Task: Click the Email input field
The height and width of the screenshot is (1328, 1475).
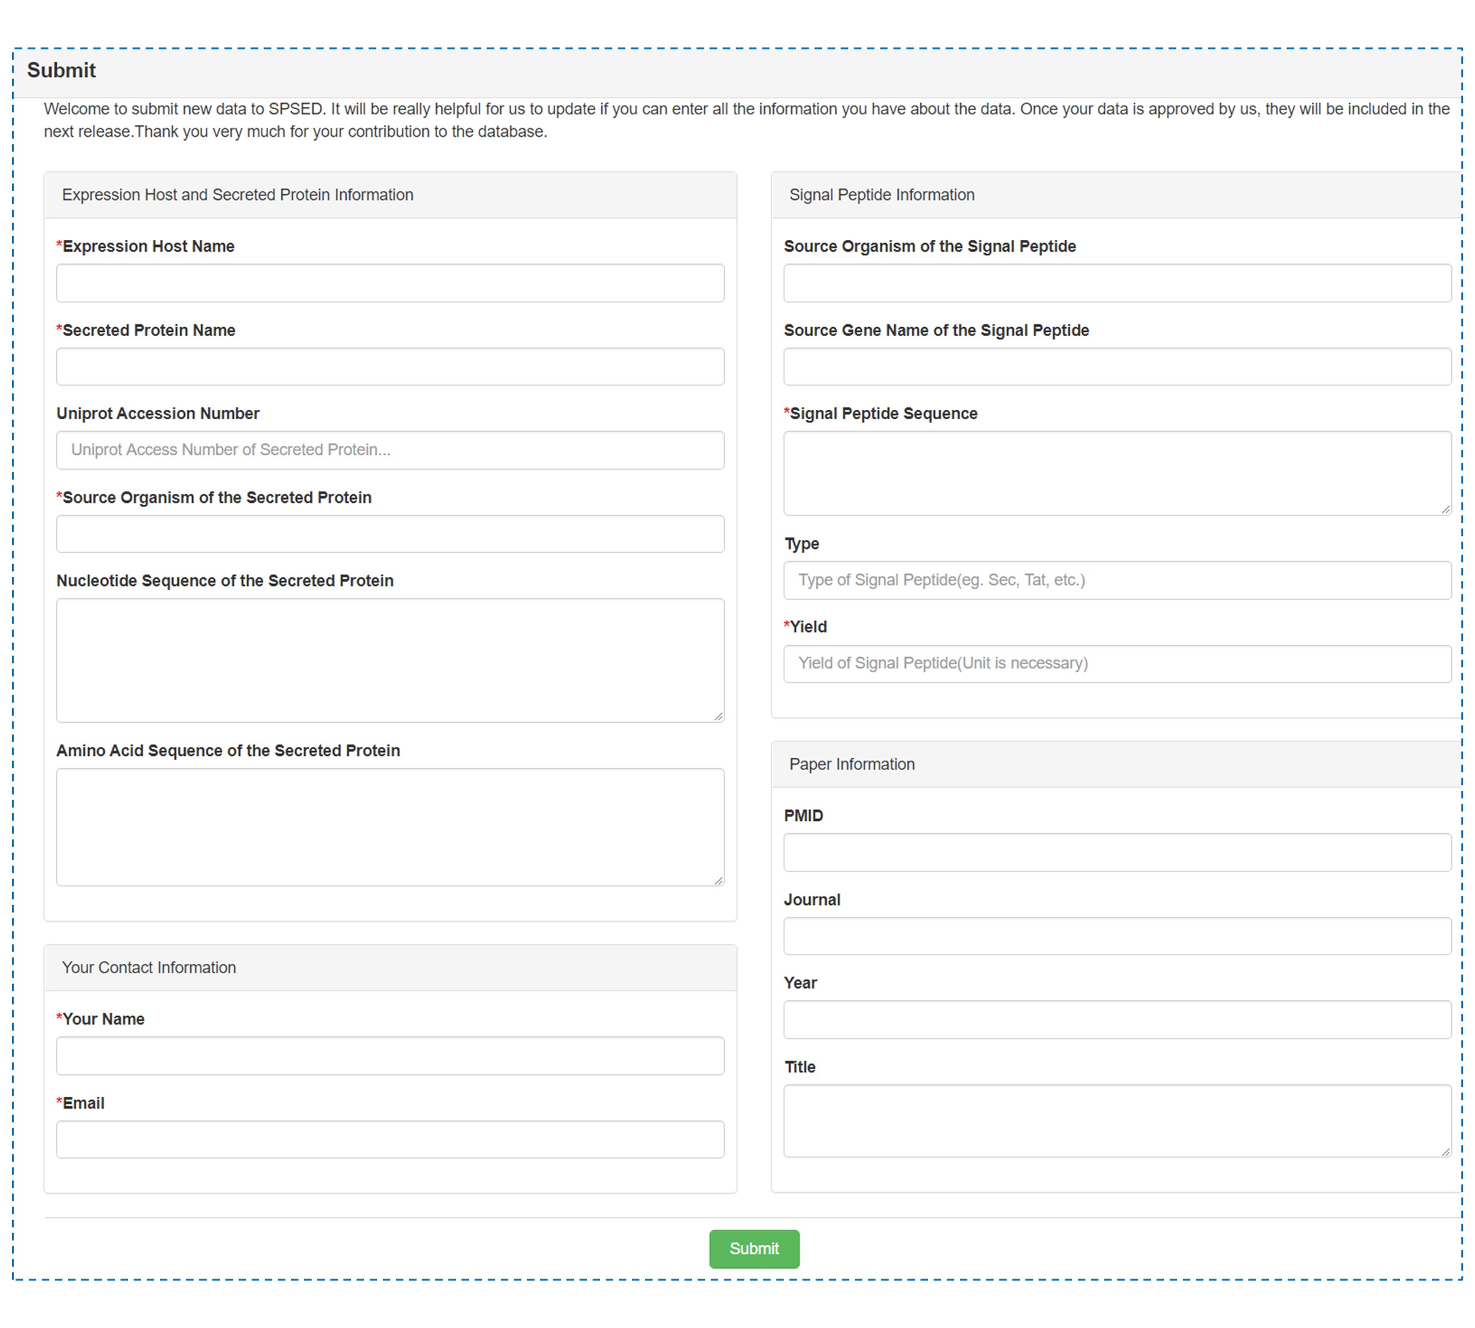Action: pyautogui.click(x=390, y=1140)
